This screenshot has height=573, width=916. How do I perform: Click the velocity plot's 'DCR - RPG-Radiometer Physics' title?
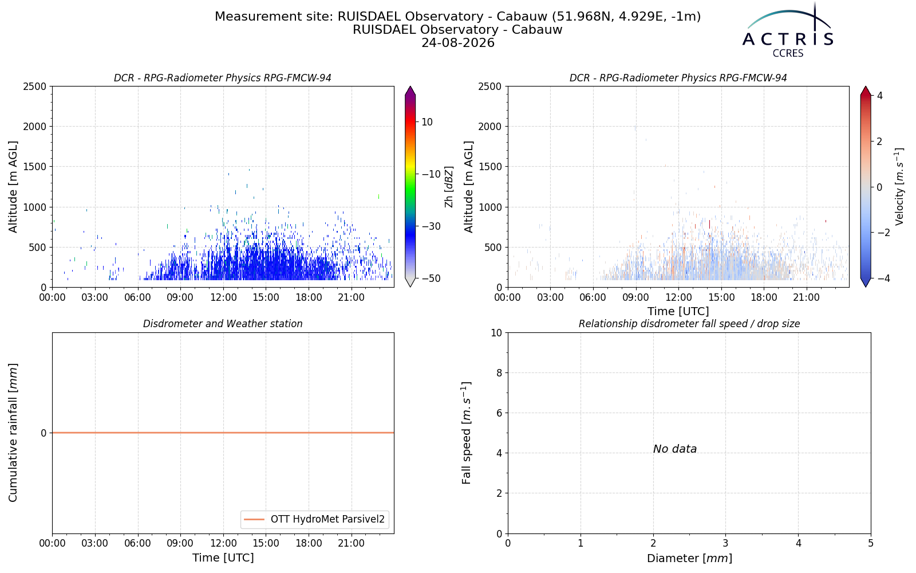(678, 78)
